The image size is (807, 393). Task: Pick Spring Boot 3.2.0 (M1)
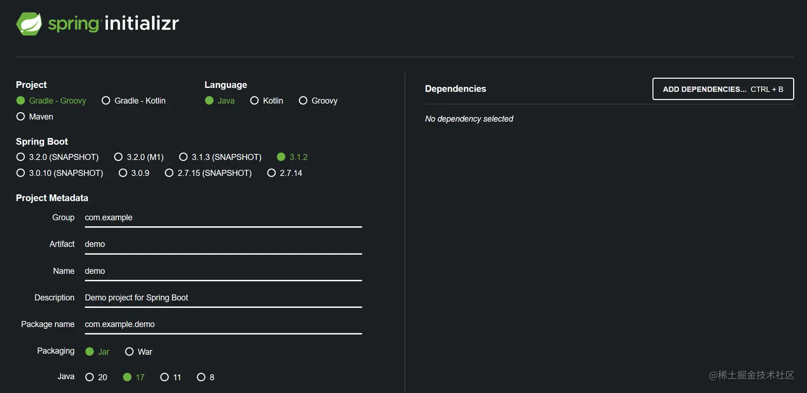[139, 157]
